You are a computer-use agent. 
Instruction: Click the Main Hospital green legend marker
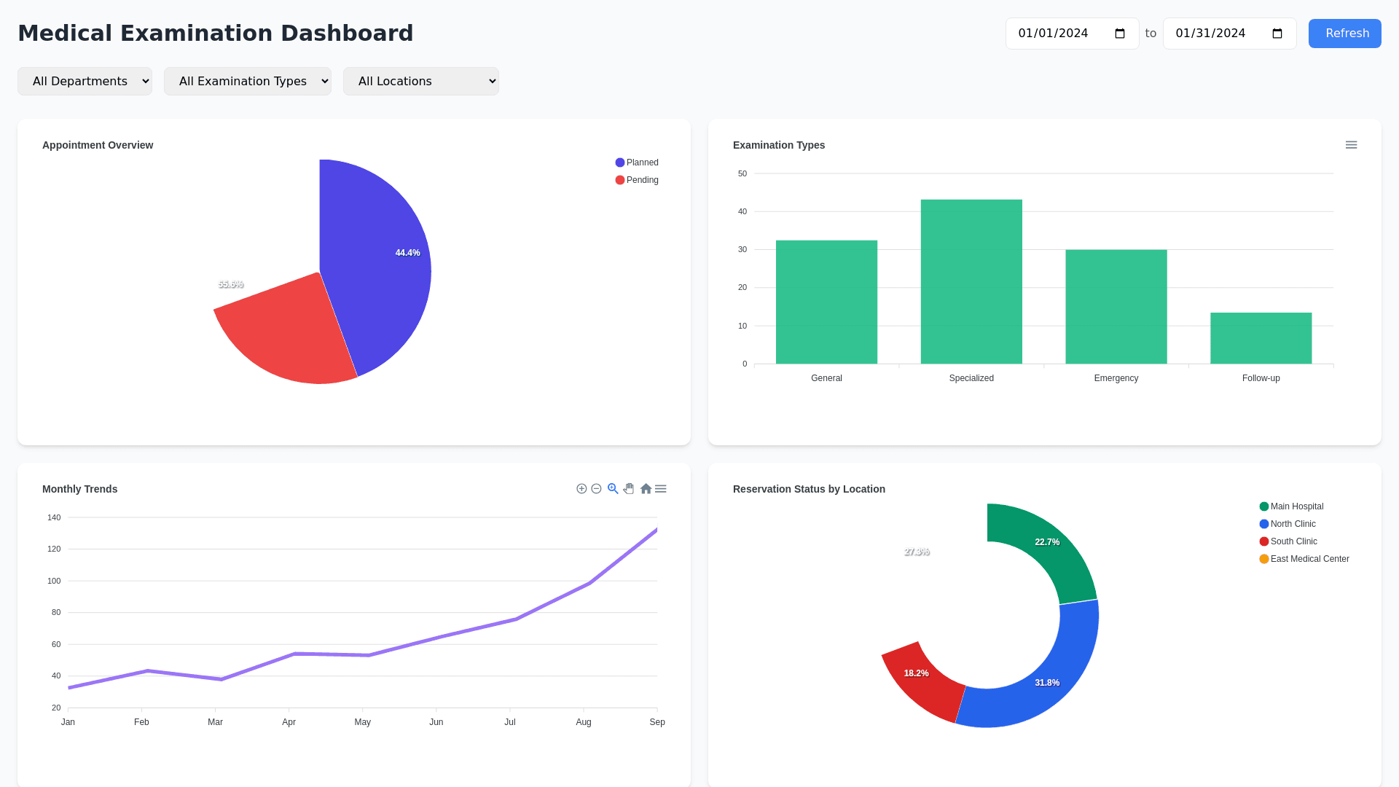(1264, 506)
